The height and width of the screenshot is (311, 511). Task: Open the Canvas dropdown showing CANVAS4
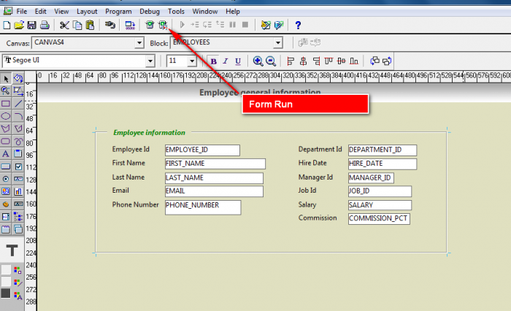139,43
